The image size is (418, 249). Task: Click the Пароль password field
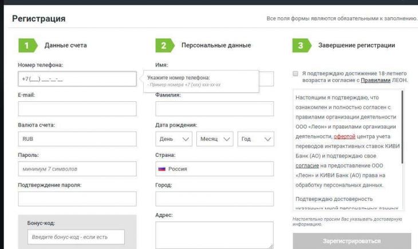pos(77,169)
